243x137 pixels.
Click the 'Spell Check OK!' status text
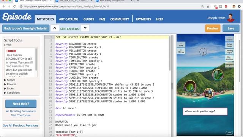[x=70, y=29]
